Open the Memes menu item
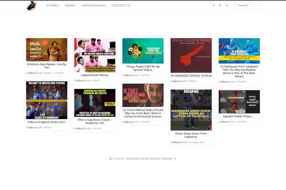This screenshot has height=190, width=286. tap(70, 6)
